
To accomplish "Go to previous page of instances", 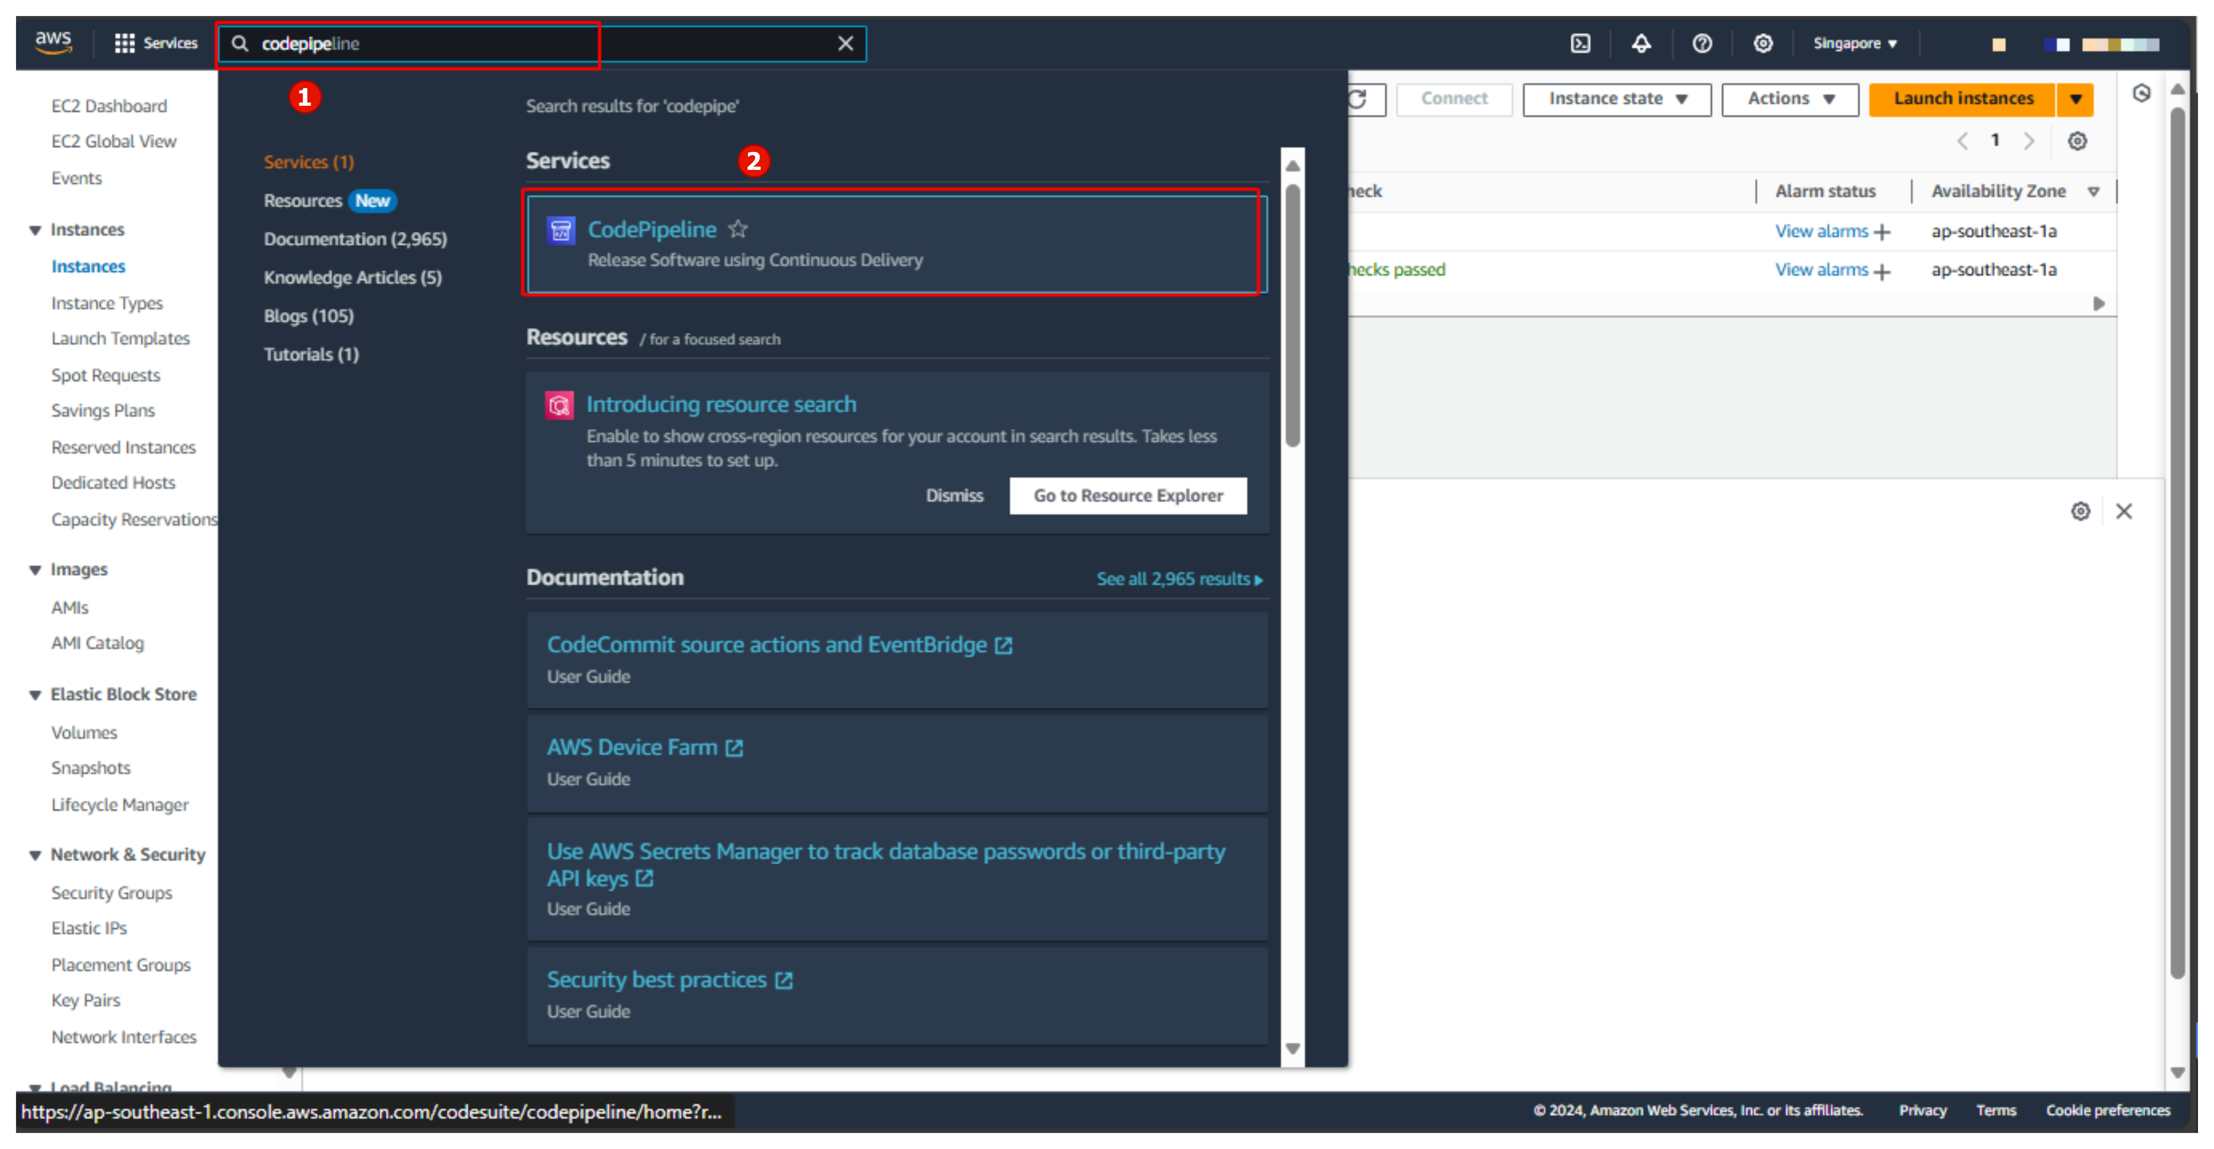I will point(1962,141).
